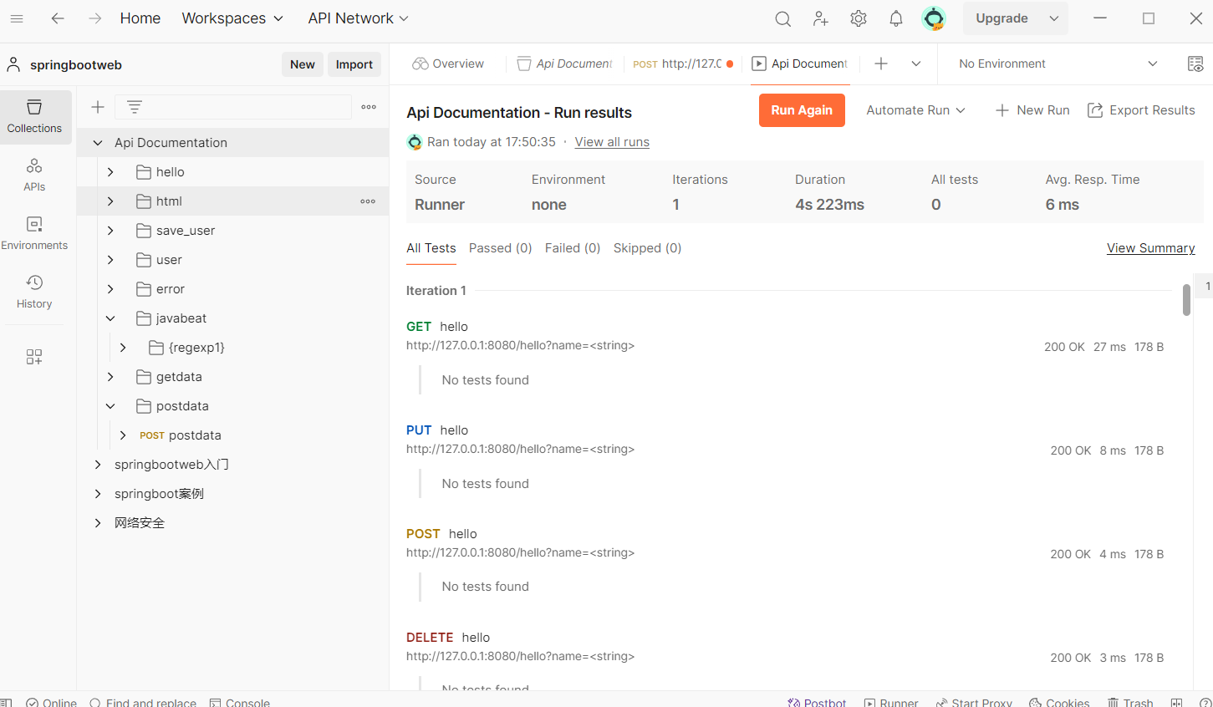Click the Export Results icon button

coord(1141,110)
